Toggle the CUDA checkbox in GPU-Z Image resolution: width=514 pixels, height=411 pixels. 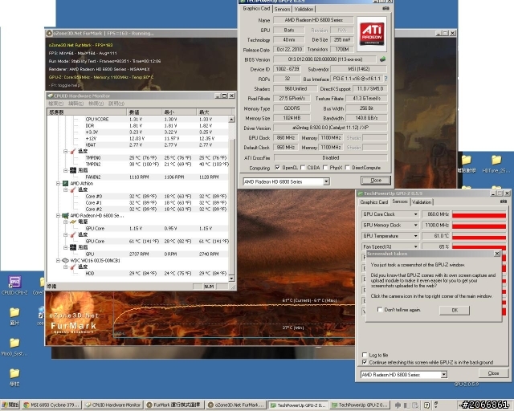click(x=303, y=168)
